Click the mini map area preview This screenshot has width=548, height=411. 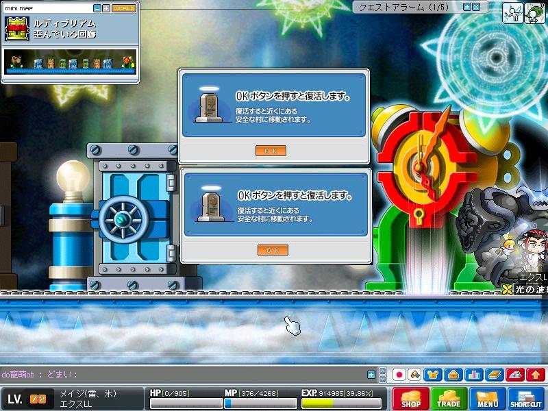click(71, 62)
